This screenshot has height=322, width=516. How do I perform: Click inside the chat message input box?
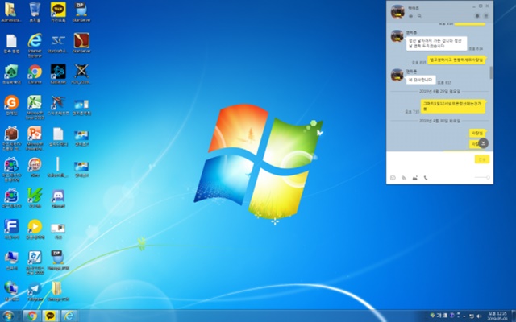(431, 162)
